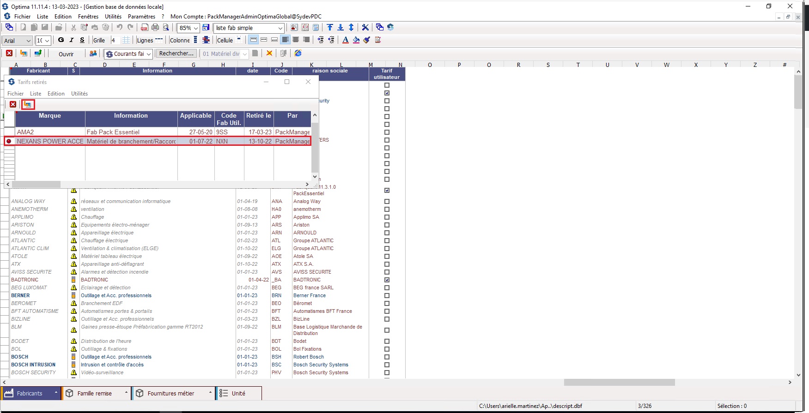
Task: Open the Fichier menu in main menu bar
Action: (x=22, y=16)
